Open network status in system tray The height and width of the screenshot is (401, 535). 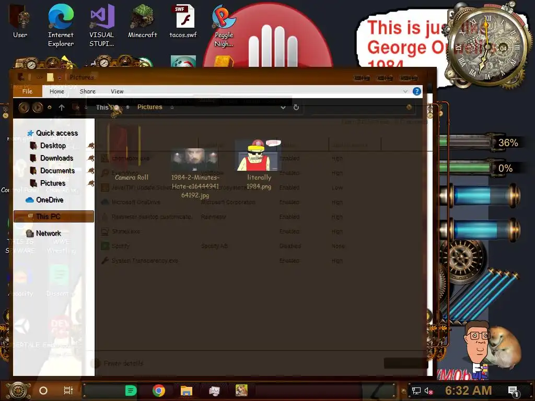pyautogui.click(x=416, y=391)
